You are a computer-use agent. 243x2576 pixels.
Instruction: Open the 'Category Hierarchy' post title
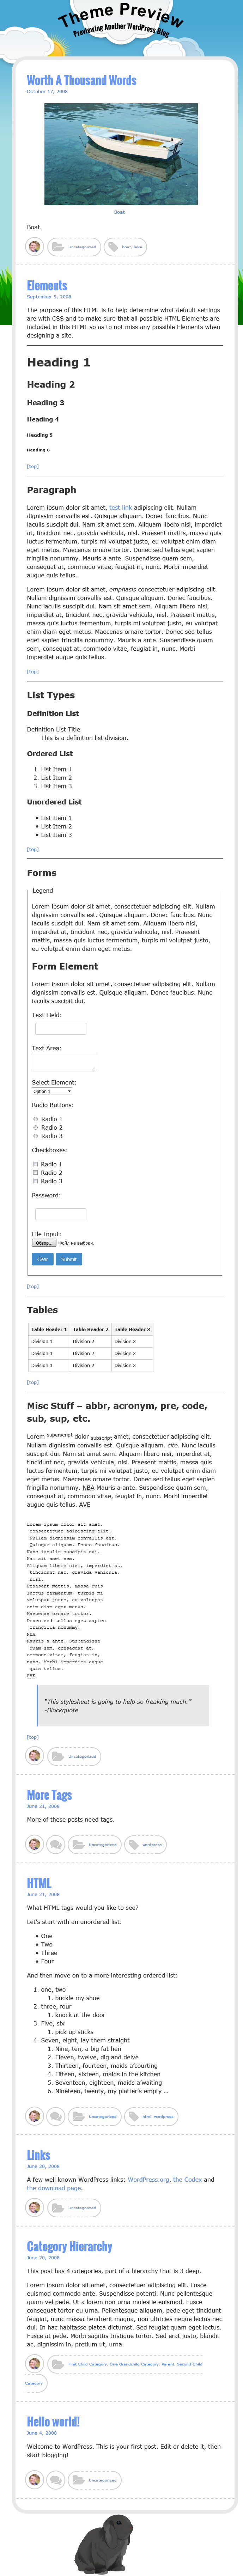[x=69, y=2246]
